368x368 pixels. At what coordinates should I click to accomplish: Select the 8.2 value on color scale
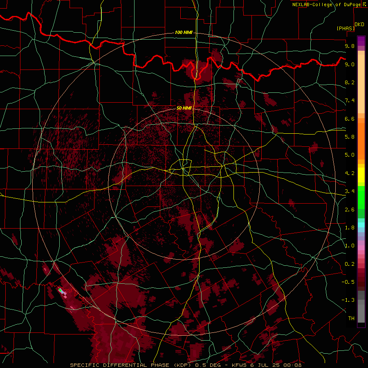coord(350,82)
